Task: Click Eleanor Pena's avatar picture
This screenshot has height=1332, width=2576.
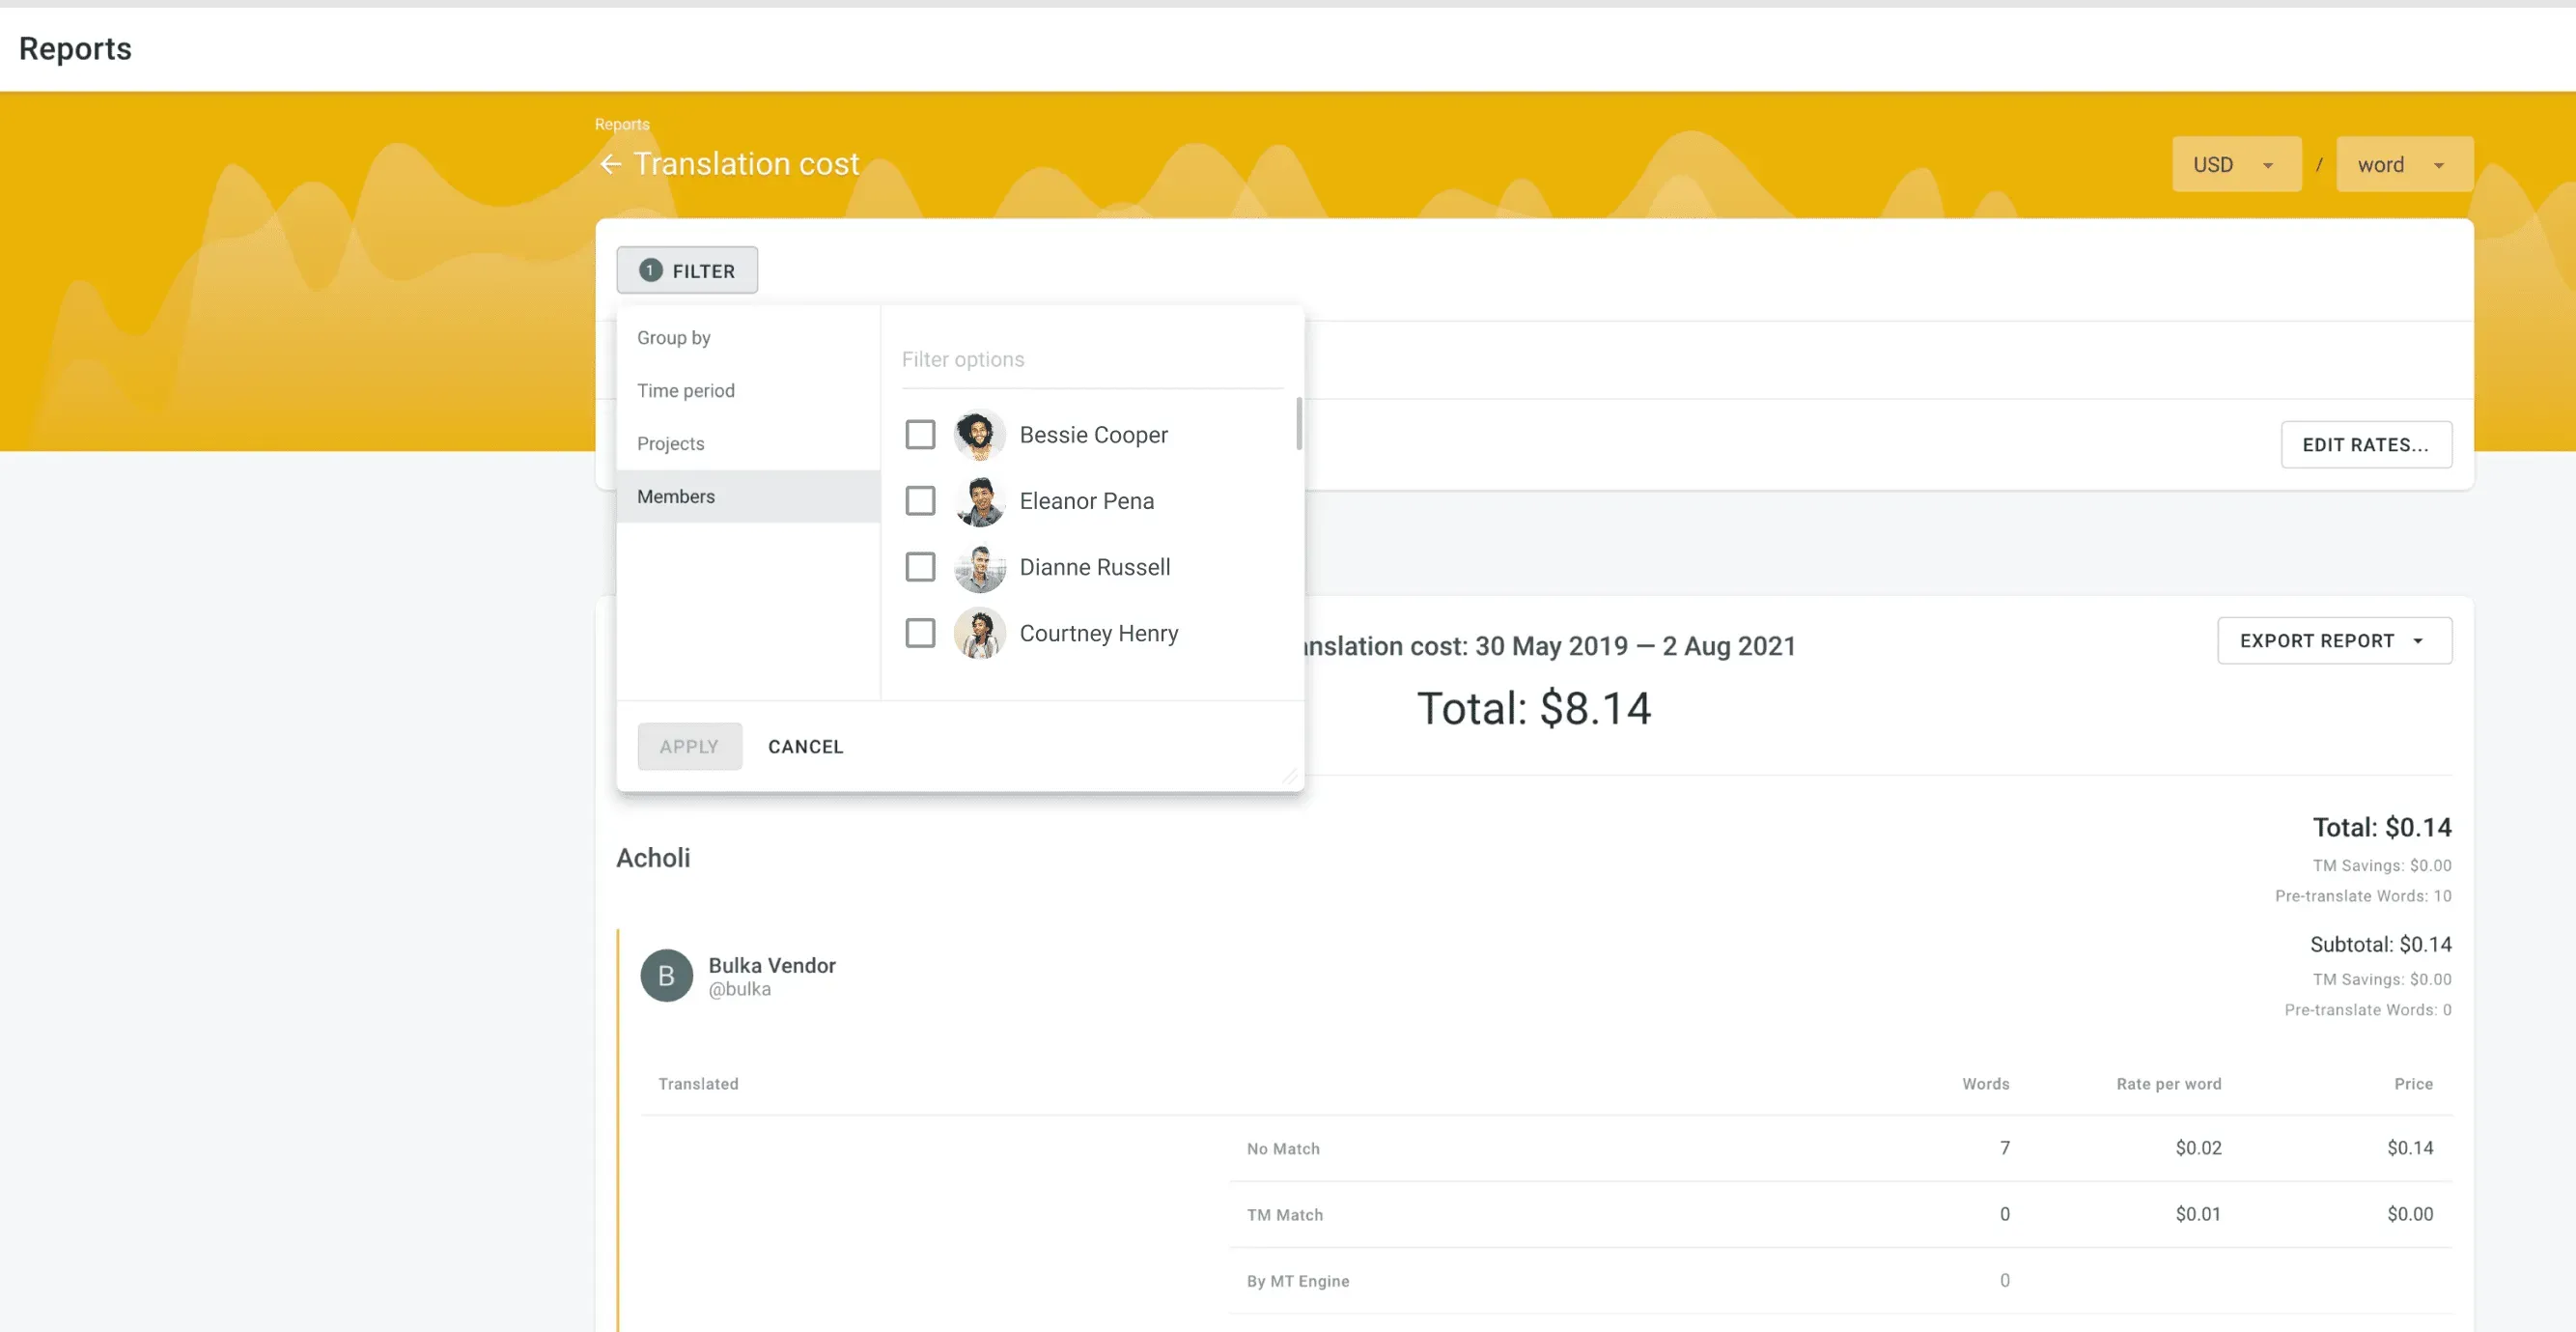Action: (x=979, y=500)
